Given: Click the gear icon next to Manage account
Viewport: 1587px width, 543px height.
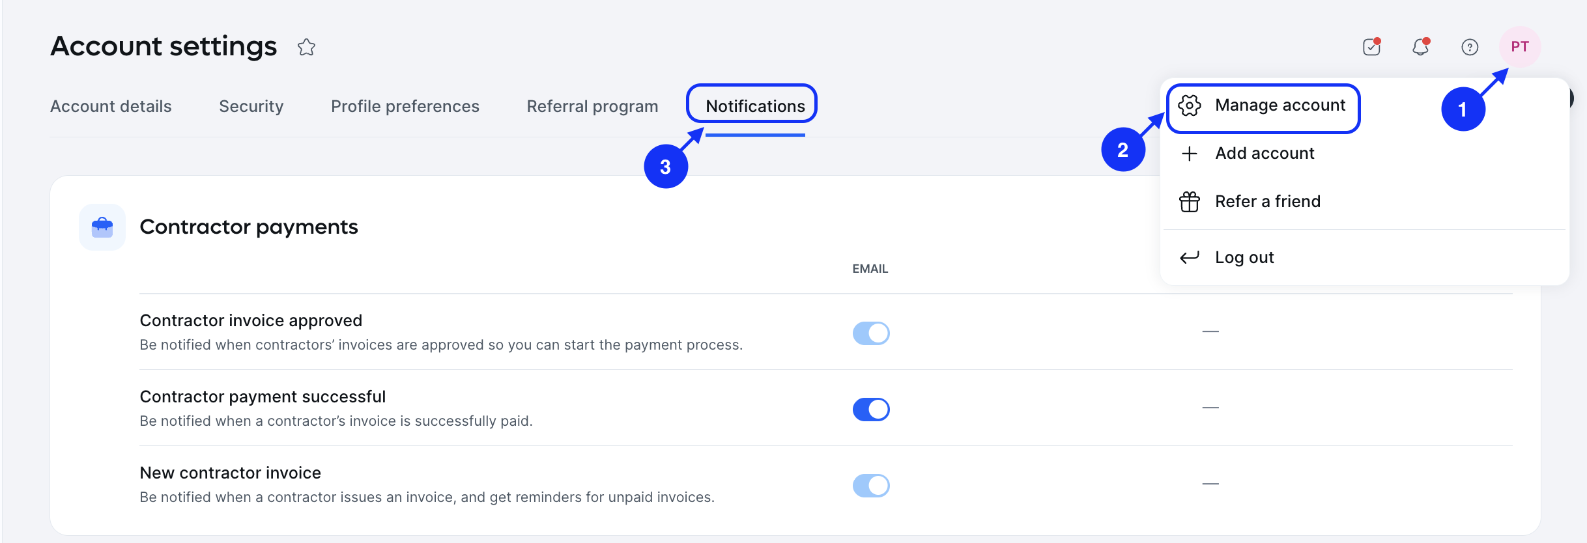Looking at the screenshot, I should point(1190,105).
